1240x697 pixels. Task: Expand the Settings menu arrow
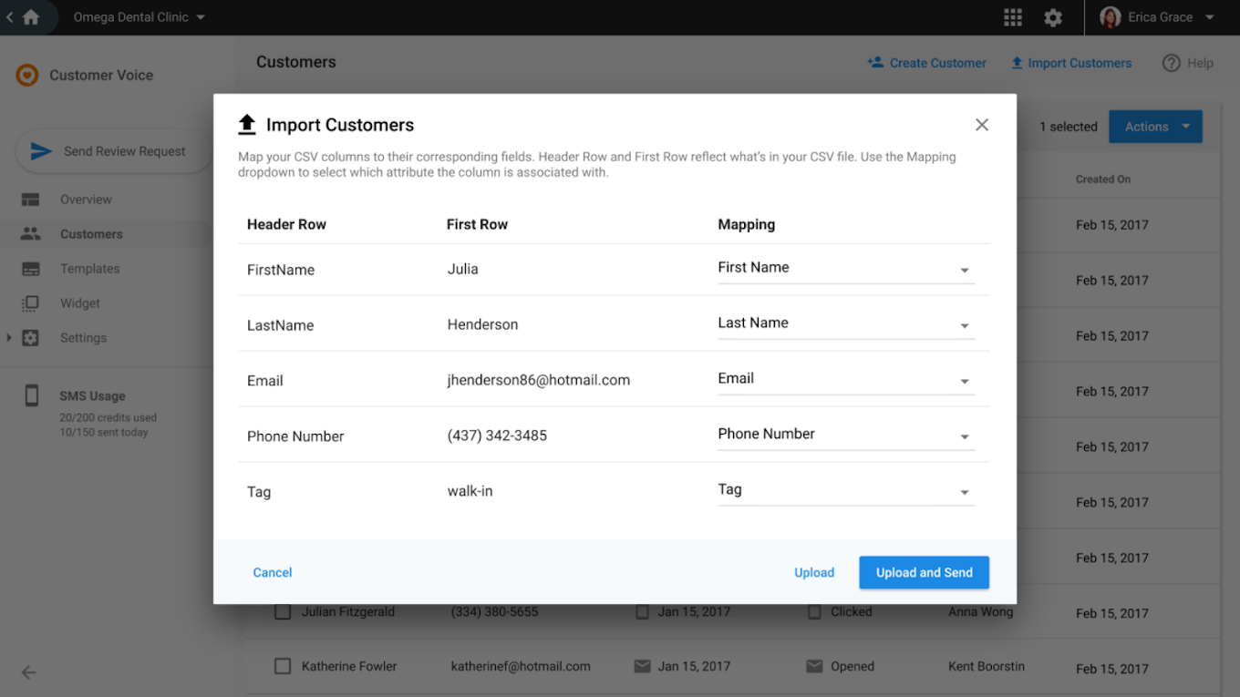(x=9, y=338)
